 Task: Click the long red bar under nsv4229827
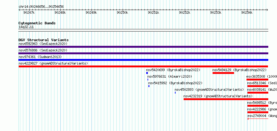point(143,66)
